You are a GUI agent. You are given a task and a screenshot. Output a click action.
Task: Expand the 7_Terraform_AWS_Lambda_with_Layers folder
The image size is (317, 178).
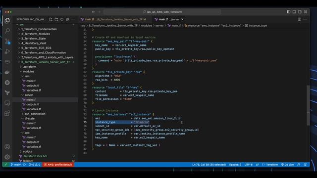coord(48,57)
